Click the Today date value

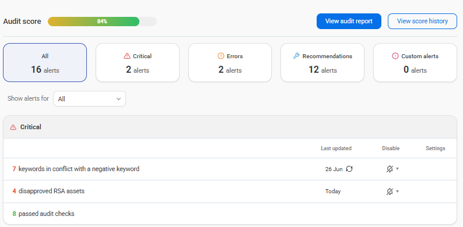[x=333, y=191]
